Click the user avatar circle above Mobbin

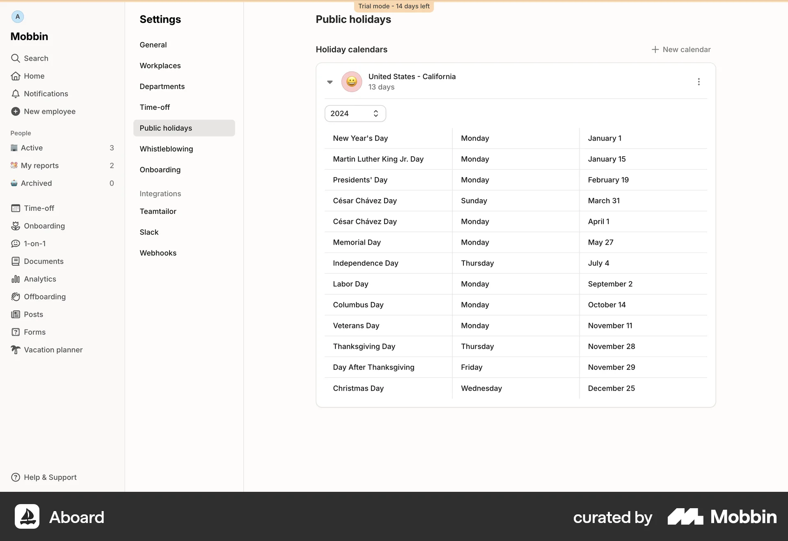[17, 16]
